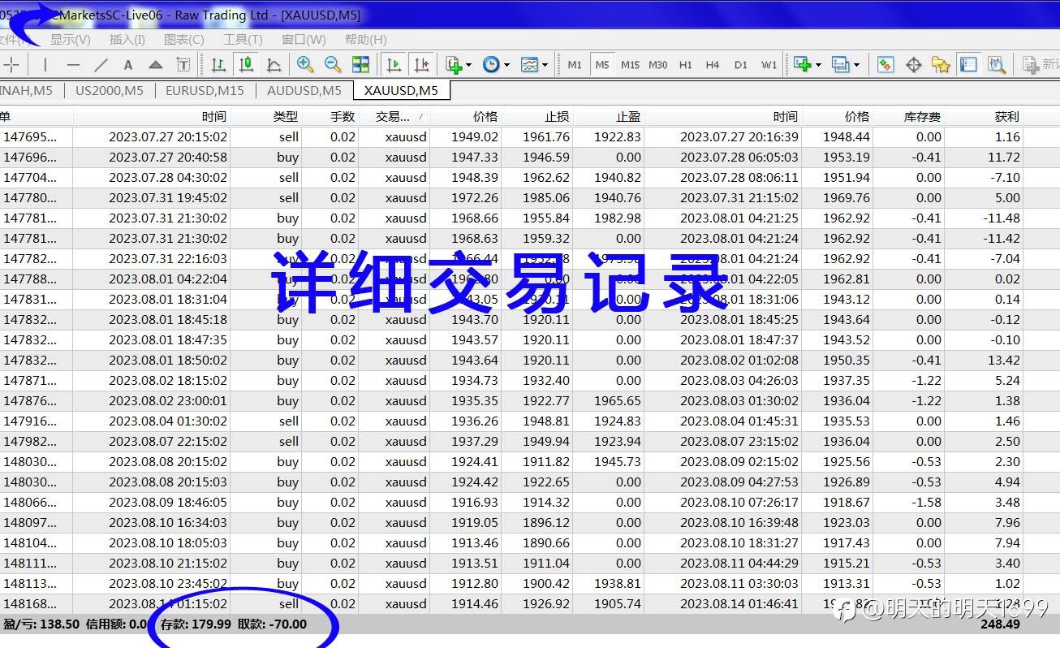
Task: Sort by the 交易... symbol column header
Action: (393, 117)
